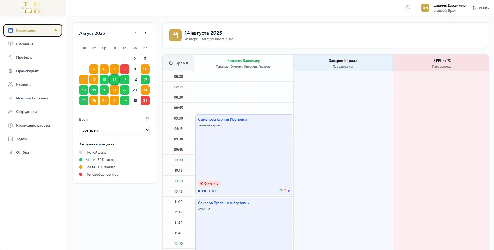494x250 pixels.
Task: Click the blue status dot on appointment card
Action: point(289,191)
